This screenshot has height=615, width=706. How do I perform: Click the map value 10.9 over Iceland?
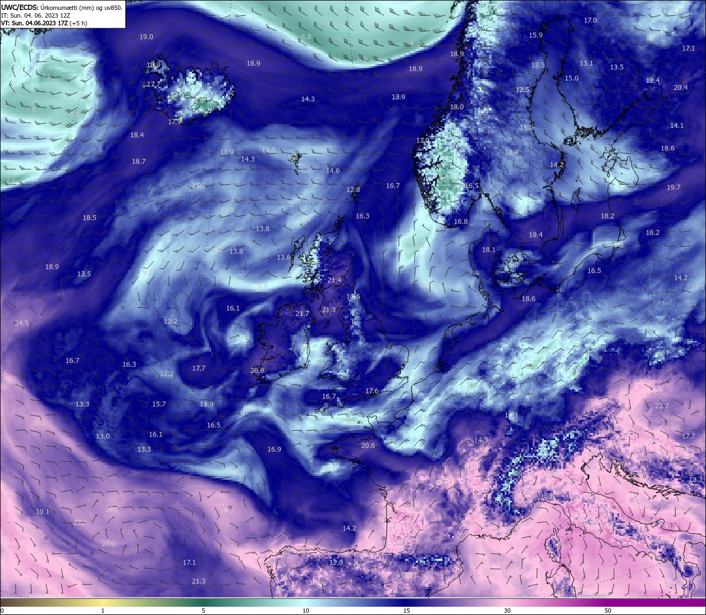click(153, 65)
